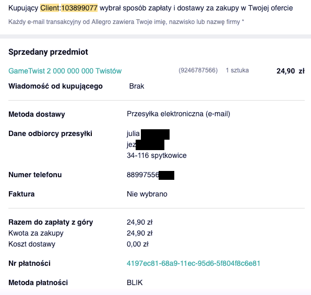Open payment number link 4197ec81-68a9-11ec
This screenshot has height=295, width=311.
pyautogui.click(x=194, y=263)
